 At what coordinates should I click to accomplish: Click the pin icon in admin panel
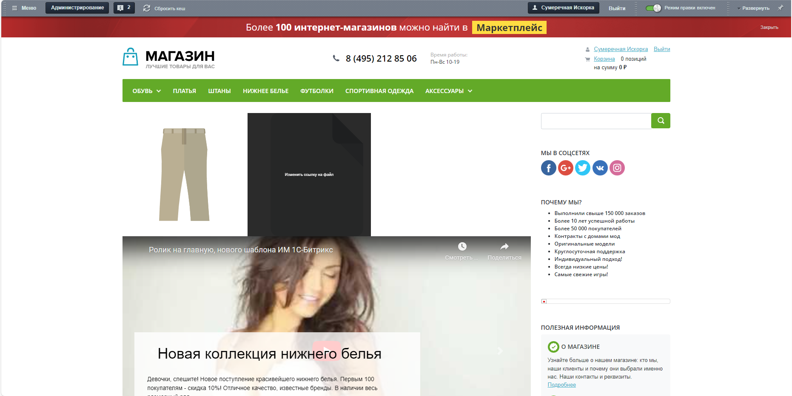(781, 8)
